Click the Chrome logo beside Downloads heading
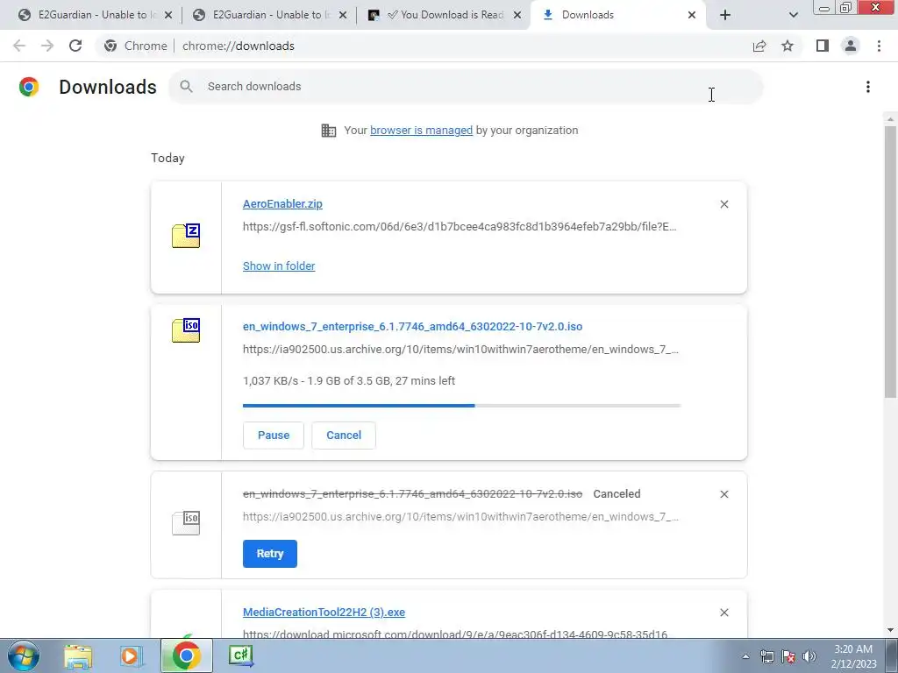This screenshot has height=673, width=898. pos(29,87)
